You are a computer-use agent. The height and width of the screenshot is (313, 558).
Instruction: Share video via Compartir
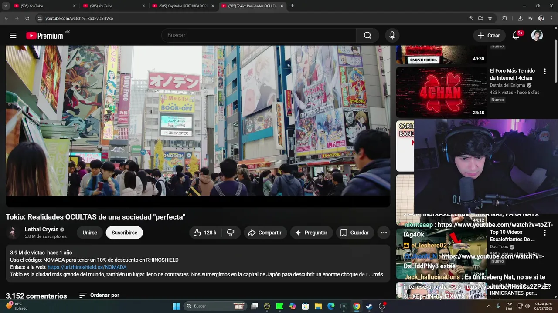click(265, 233)
